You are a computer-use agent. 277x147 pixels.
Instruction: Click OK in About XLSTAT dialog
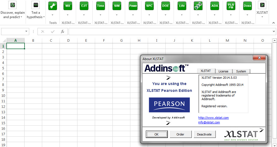157,134
